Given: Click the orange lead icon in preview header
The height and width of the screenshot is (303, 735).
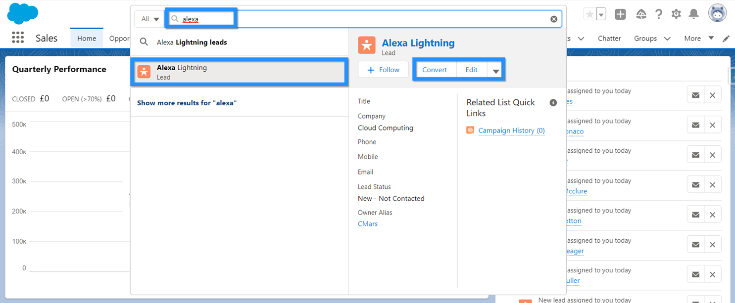Looking at the screenshot, I should pos(367,45).
